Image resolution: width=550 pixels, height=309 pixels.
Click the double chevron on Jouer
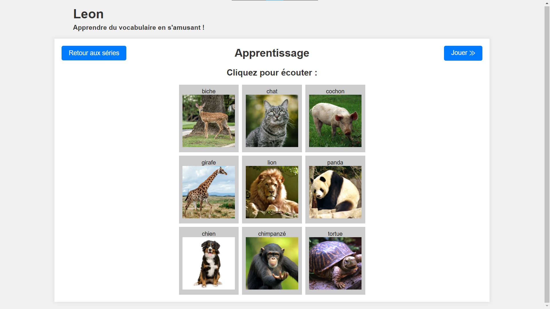472,53
